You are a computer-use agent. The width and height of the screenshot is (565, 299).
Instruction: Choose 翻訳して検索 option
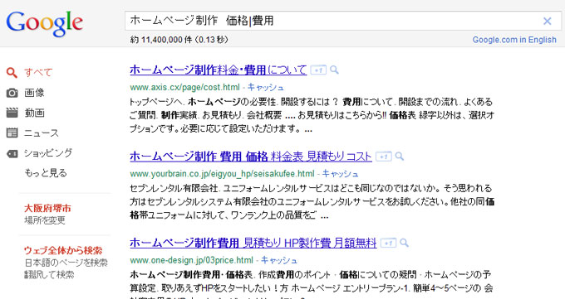click(49, 275)
